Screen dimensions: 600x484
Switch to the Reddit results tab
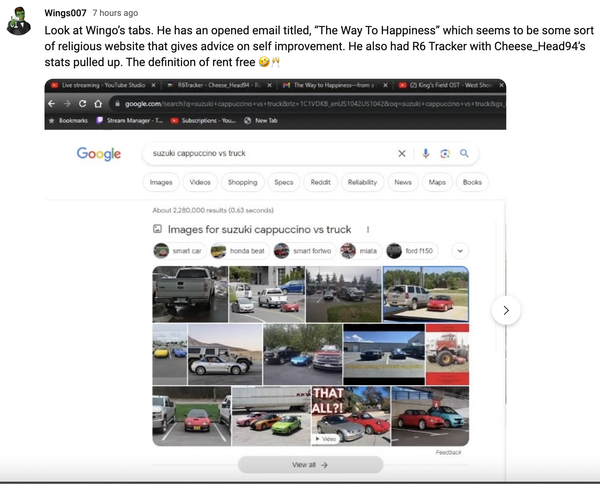click(321, 182)
